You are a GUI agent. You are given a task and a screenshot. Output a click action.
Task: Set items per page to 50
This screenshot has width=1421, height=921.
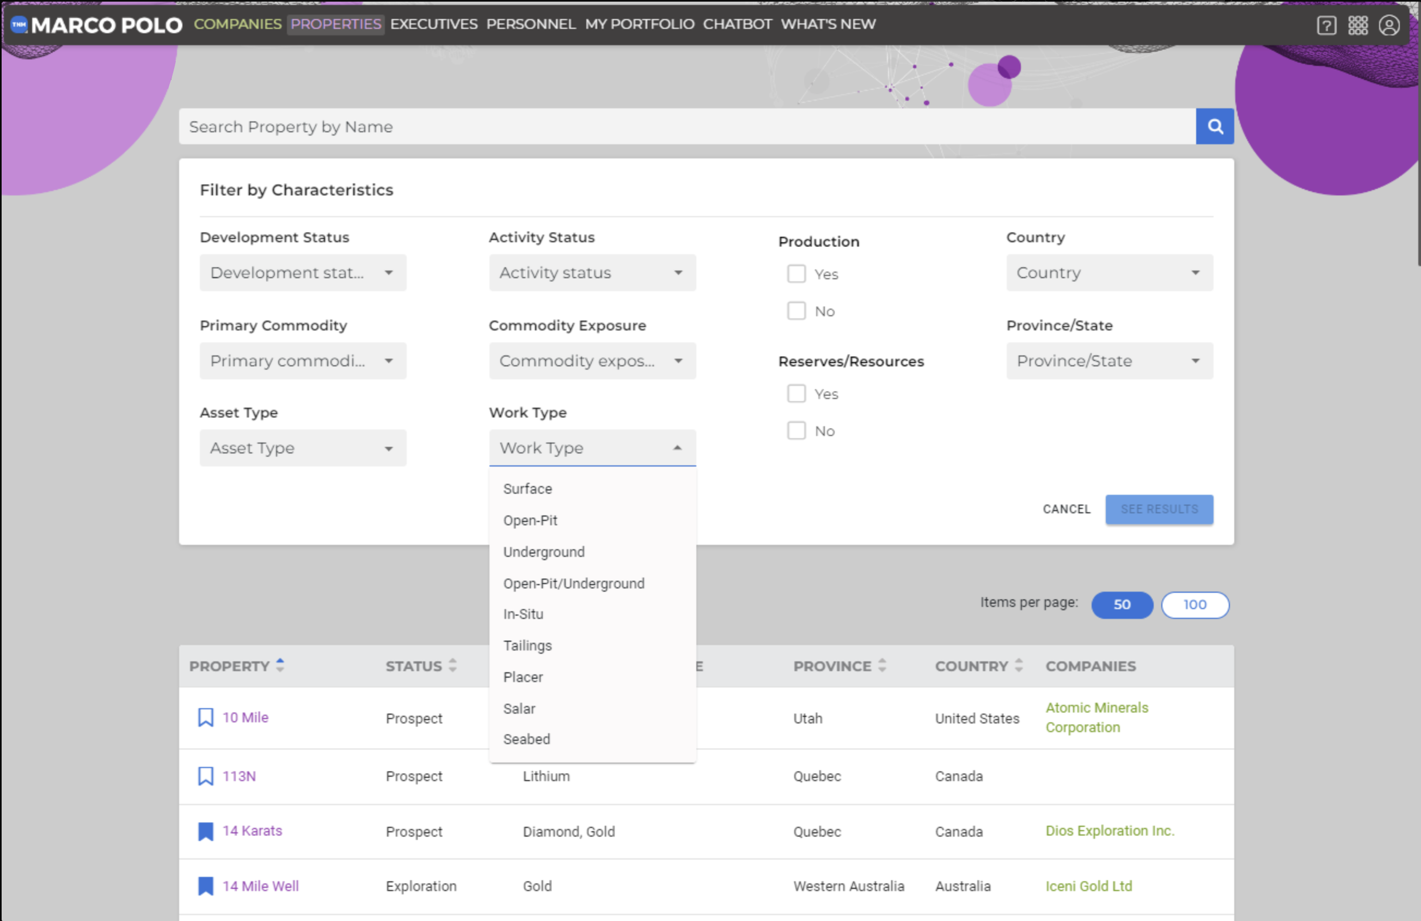click(x=1122, y=605)
